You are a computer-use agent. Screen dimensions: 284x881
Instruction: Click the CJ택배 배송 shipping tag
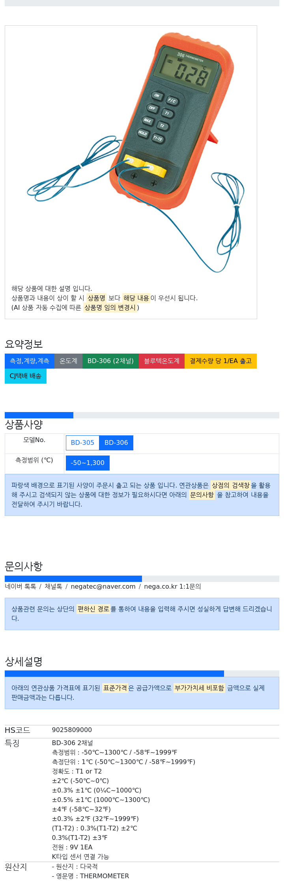26,376
